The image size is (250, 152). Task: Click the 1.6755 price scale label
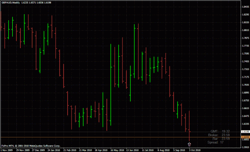pyautogui.click(x=245, y=100)
